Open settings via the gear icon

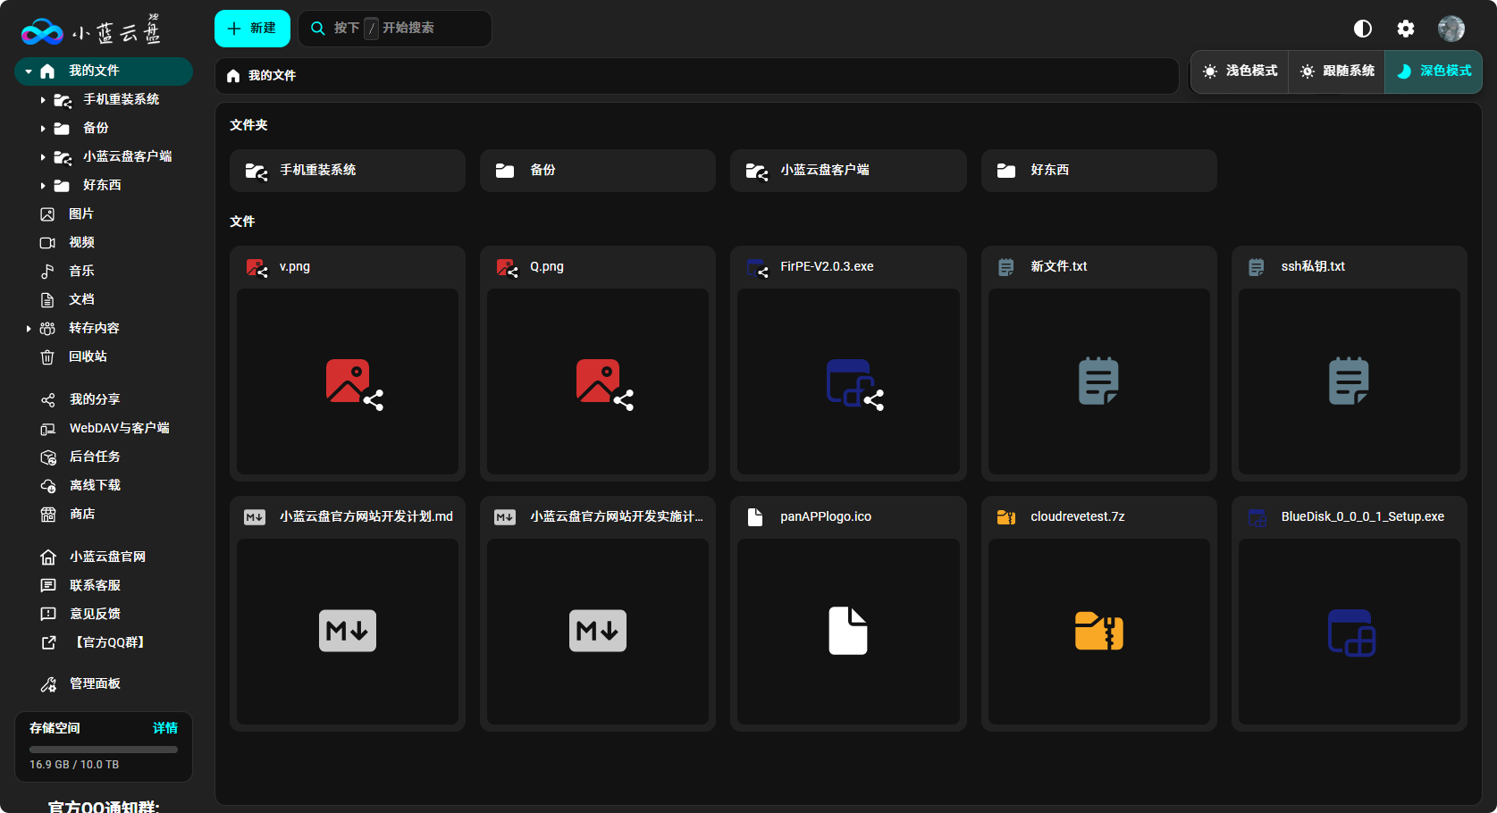[1405, 29]
